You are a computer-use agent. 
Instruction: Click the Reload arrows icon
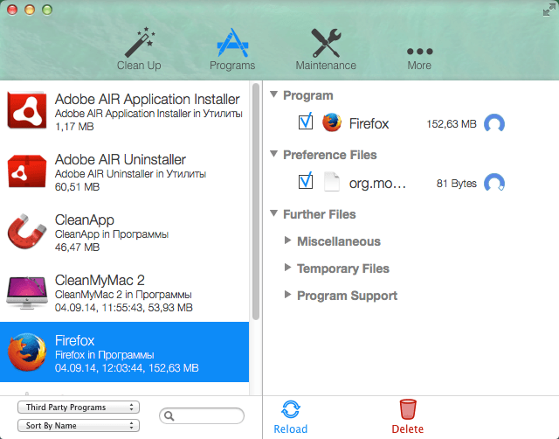point(291,409)
